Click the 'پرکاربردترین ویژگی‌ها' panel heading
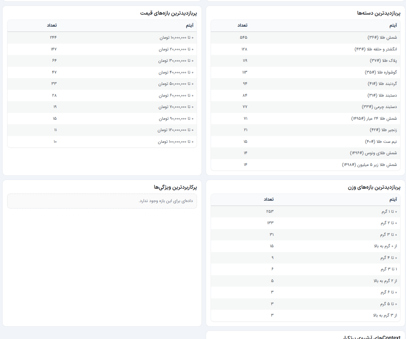 [x=176, y=187]
